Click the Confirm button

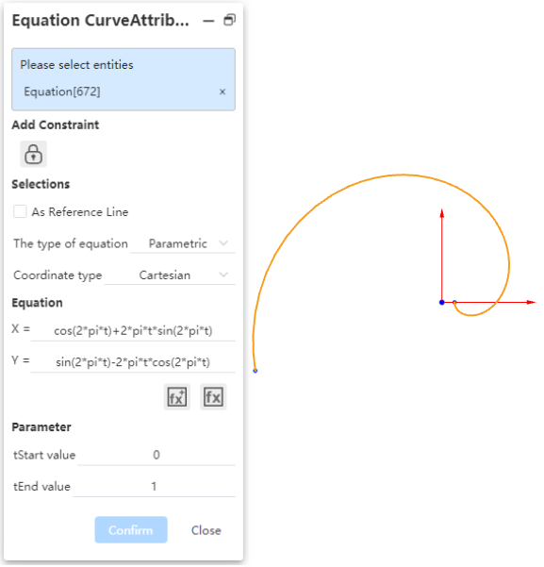[x=131, y=530]
